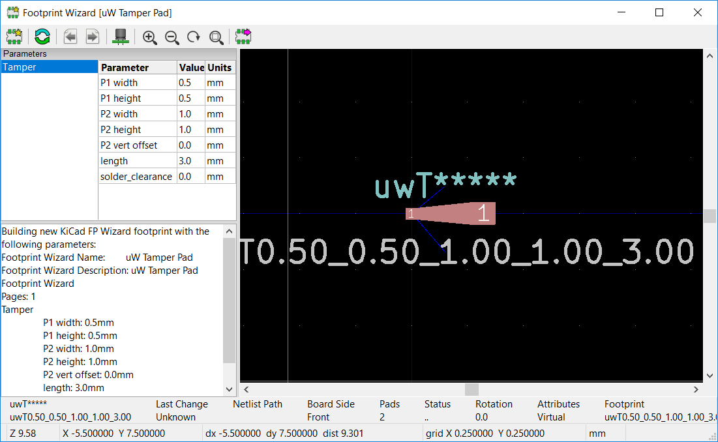Click the canvas horizontal scrollbar right arrow
The width and height of the screenshot is (718, 442).
696,389
